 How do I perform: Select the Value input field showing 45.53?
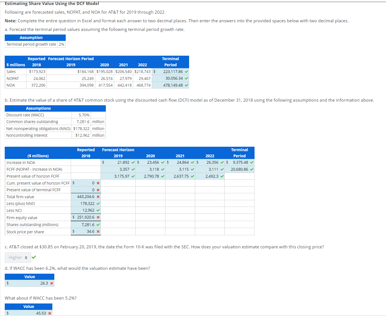[29, 313]
